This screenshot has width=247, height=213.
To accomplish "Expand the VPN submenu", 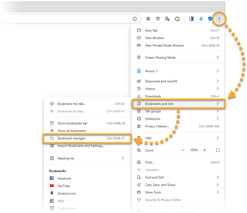I will click(x=217, y=138).
